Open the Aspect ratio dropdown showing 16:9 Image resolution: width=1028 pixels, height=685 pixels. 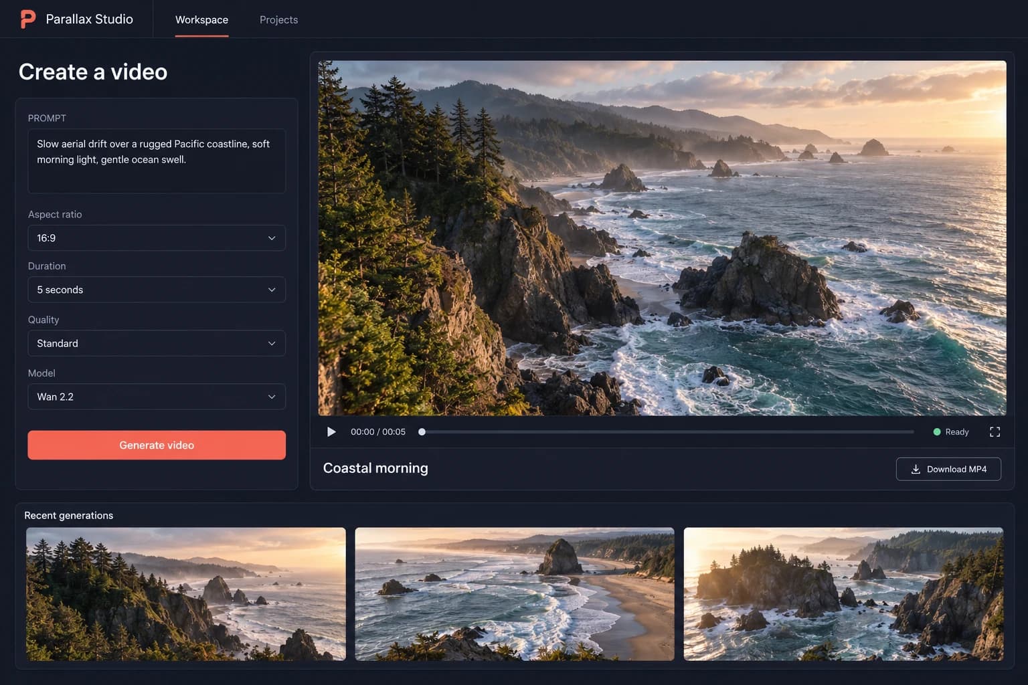point(157,238)
